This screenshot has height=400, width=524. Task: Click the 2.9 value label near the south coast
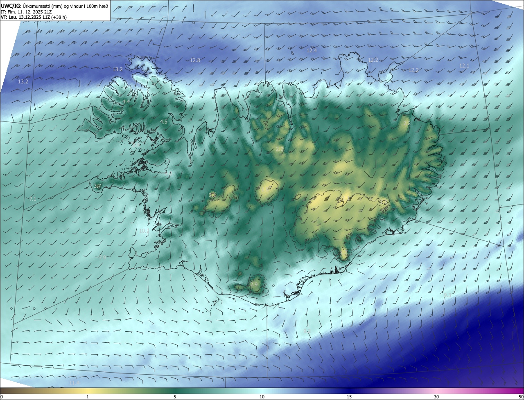tap(254, 284)
